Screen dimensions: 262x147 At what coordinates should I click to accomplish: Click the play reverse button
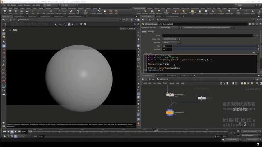(x=8, y=131)
